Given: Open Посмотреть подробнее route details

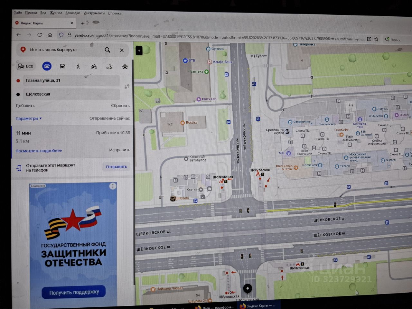Looking at the screenshot, I should [39, 151].
